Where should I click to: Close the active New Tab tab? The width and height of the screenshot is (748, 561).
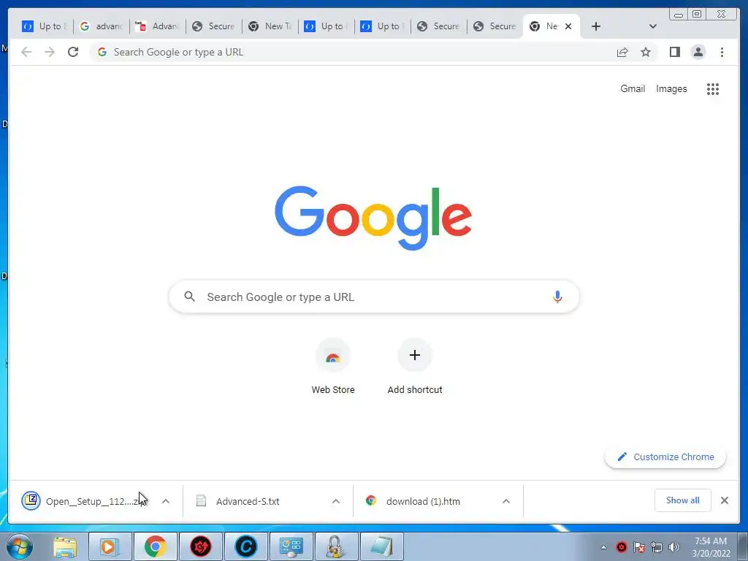568,26
